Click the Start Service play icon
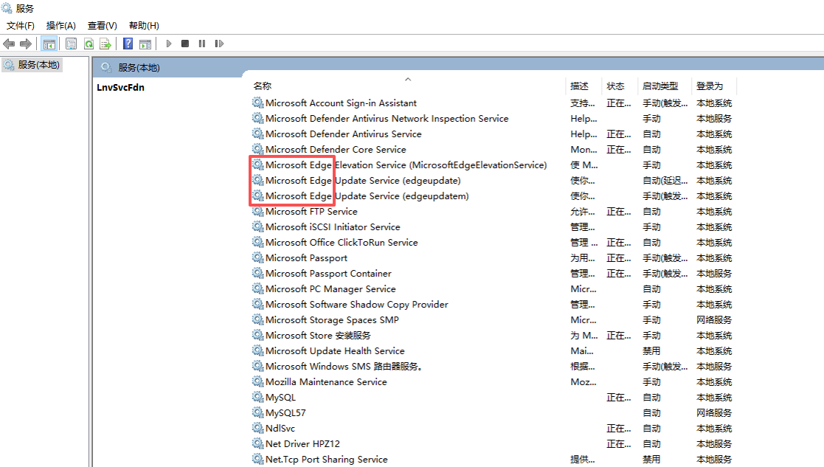The width and height of the screenshot is (824, 467). 169,44
